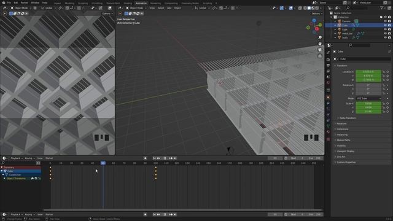
Task: Disable walls object in renders
Action: 389,37
